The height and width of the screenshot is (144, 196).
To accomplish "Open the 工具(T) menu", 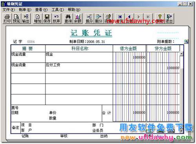I will click(x=58, y=10).
